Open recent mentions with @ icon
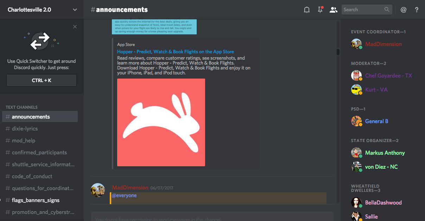The image size is (425, 221). click(404, 10)
